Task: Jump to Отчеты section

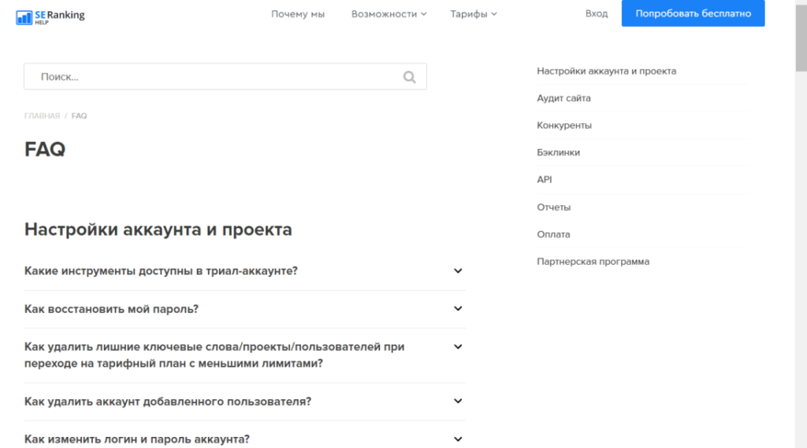Action: pyautogui.click(x=553, y=207)
